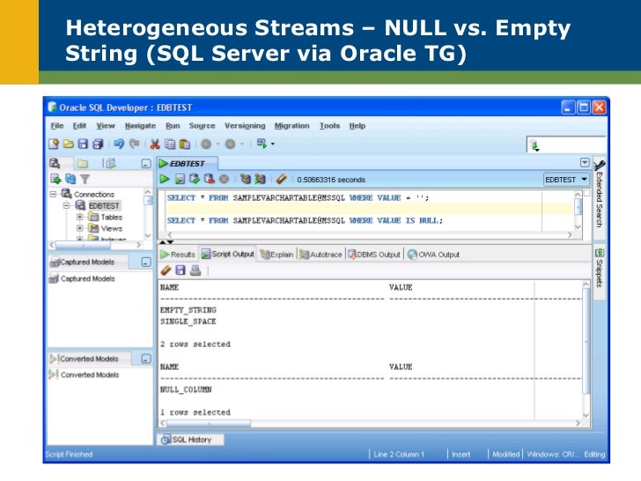Open the worksheet tab list dropdown

[585, 163]
